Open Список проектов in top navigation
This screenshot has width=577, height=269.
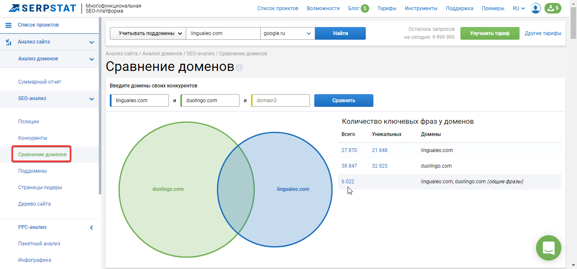[278, 8]
